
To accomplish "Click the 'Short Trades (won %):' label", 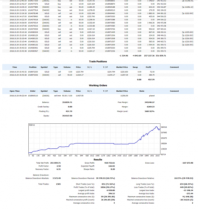I will 85,184.
